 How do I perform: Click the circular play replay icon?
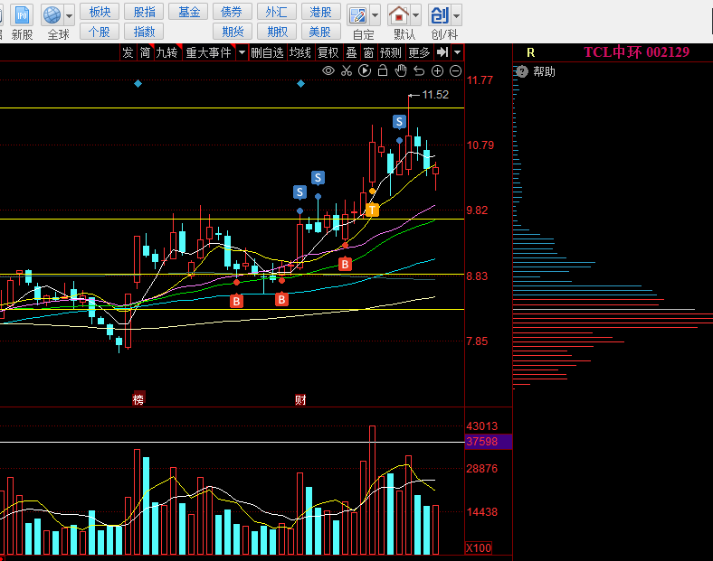pos(365,70)
